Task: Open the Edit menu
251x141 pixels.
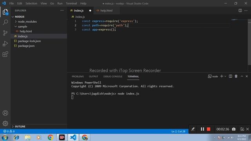Action: (20, 4)
